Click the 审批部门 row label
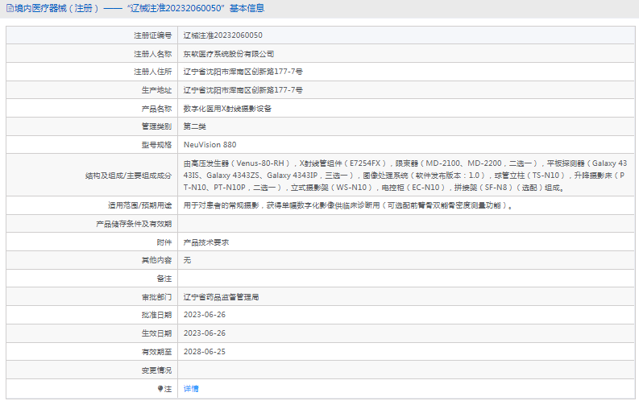This screenshot has width=639, height=405. point(156,297)
